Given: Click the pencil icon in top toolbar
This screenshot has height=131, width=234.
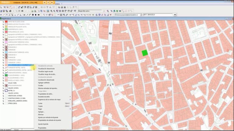Looking at the screenshot, I should point(34,7).
